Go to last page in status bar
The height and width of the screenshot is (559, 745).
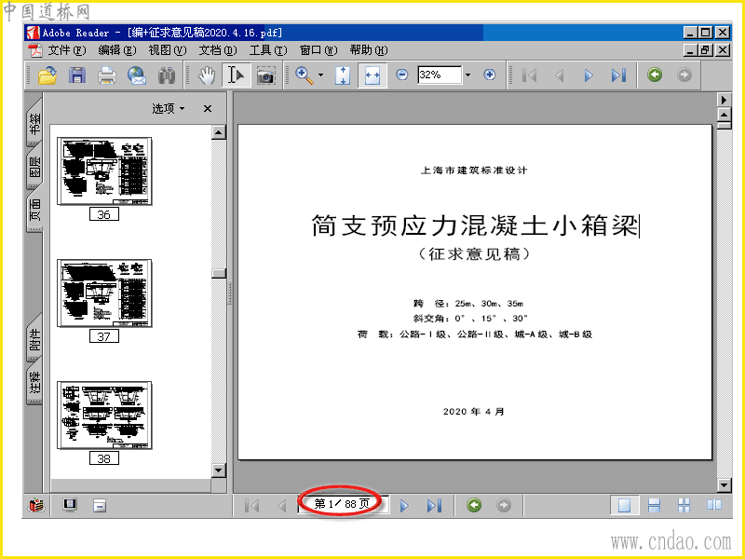coord(434,505)
